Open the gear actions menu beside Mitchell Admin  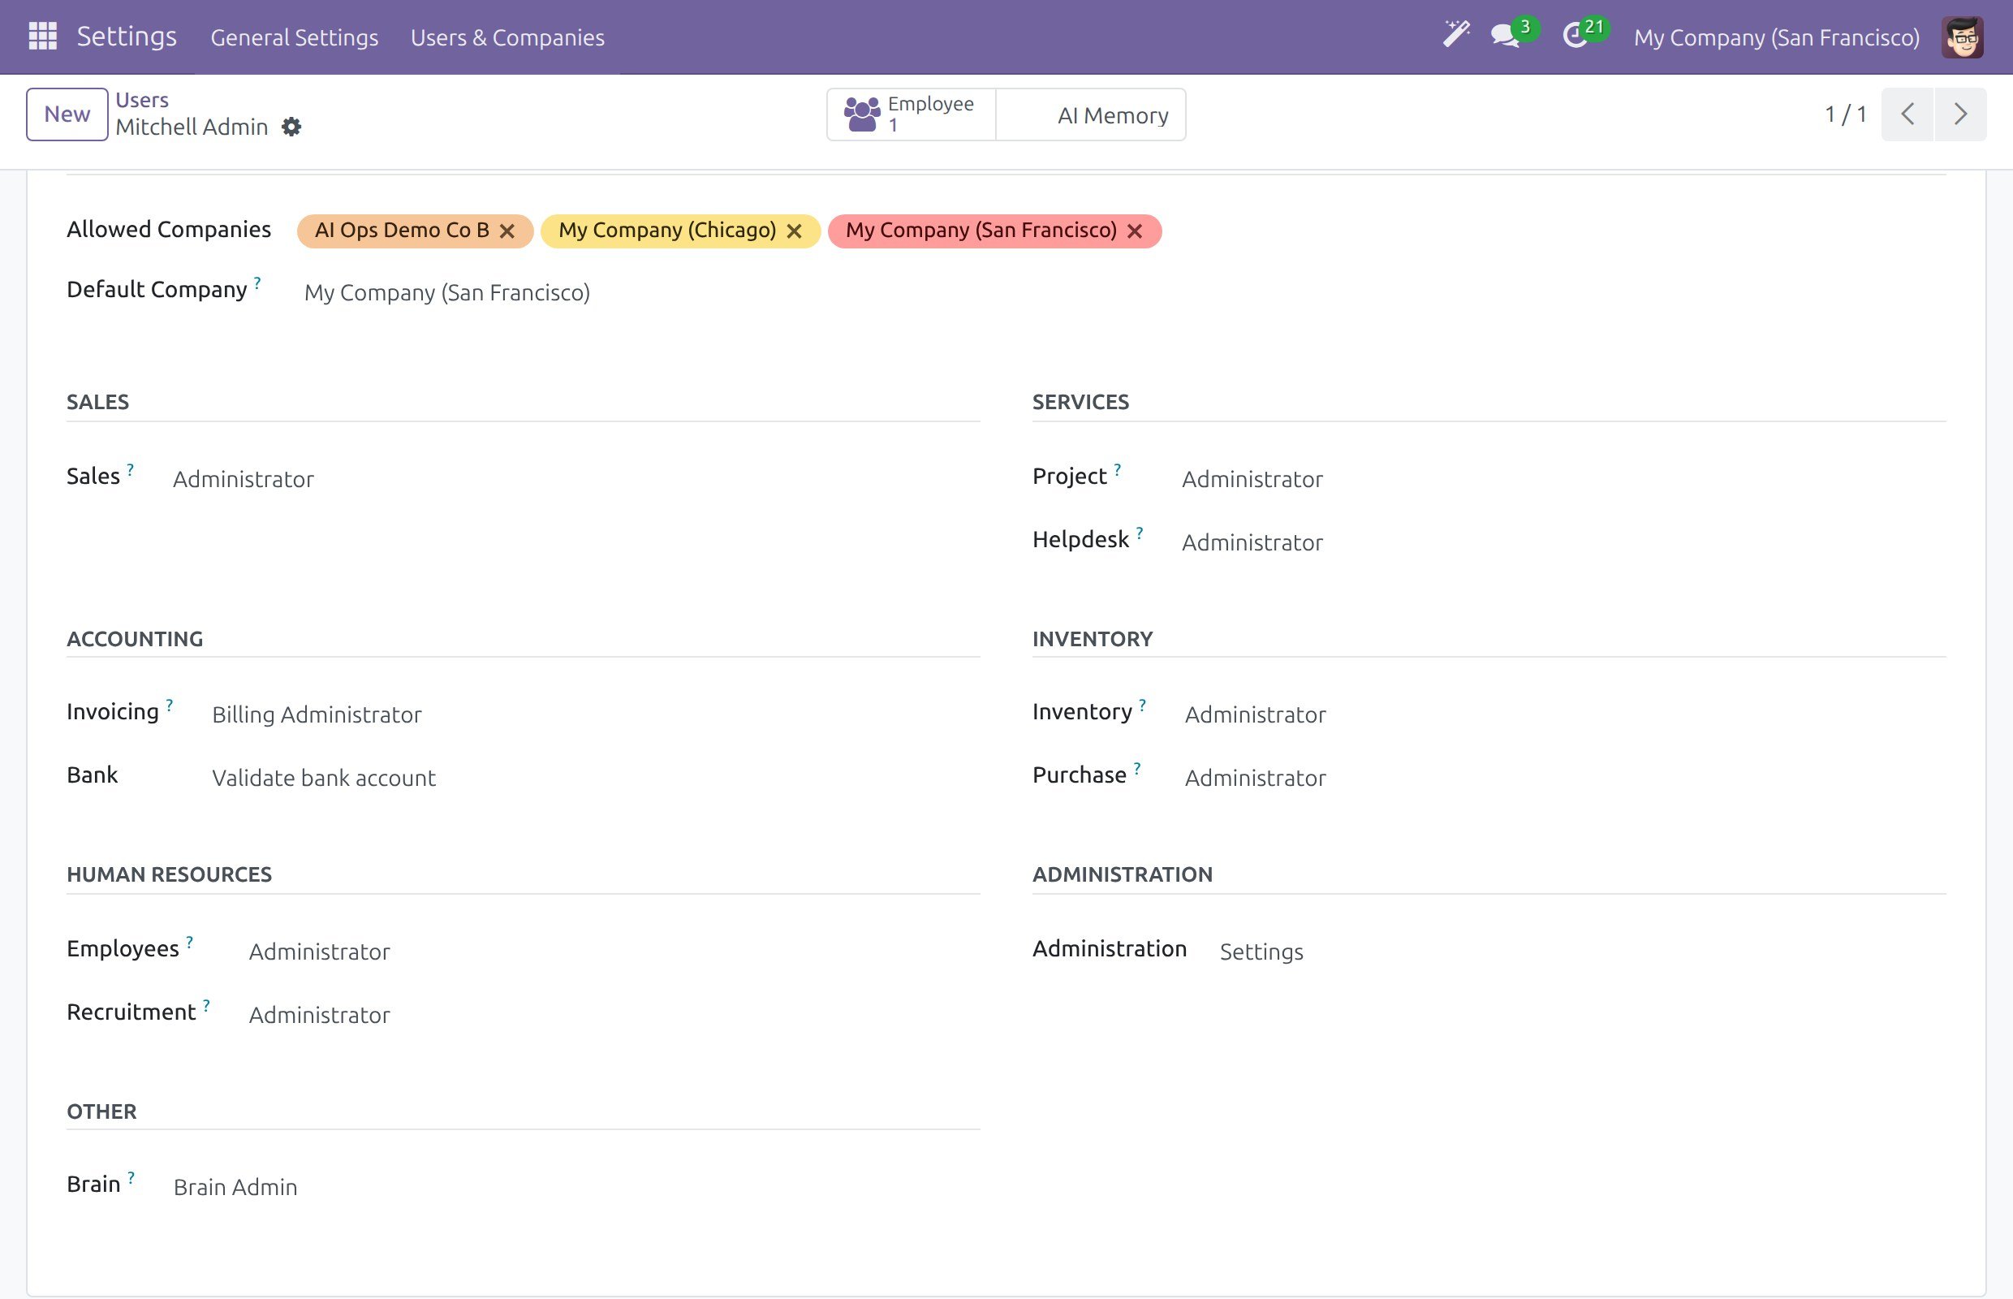(x=291, y=127)
